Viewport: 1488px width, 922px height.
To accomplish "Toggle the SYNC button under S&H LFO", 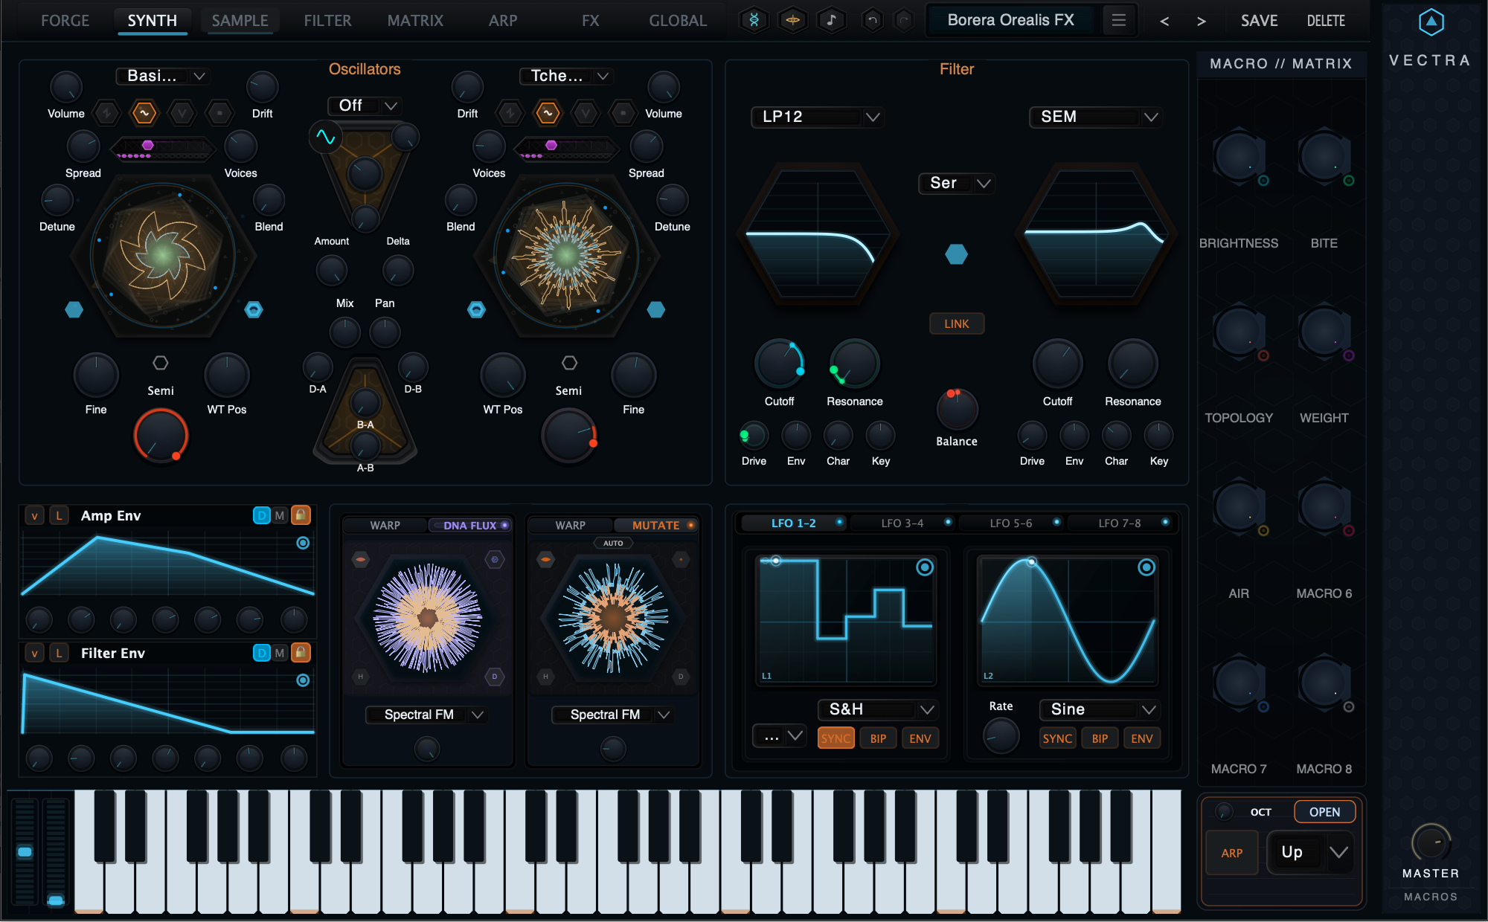I will click(836, 738).
